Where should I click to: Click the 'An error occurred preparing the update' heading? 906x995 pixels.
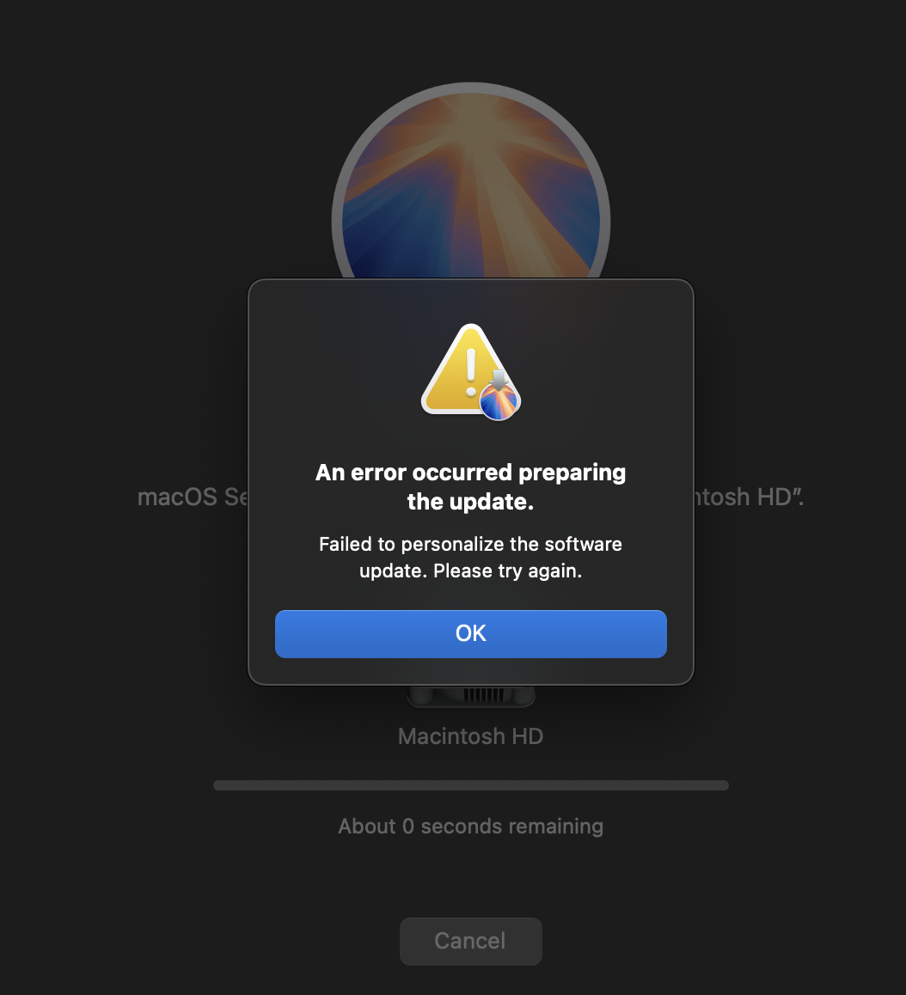point(470,486)
